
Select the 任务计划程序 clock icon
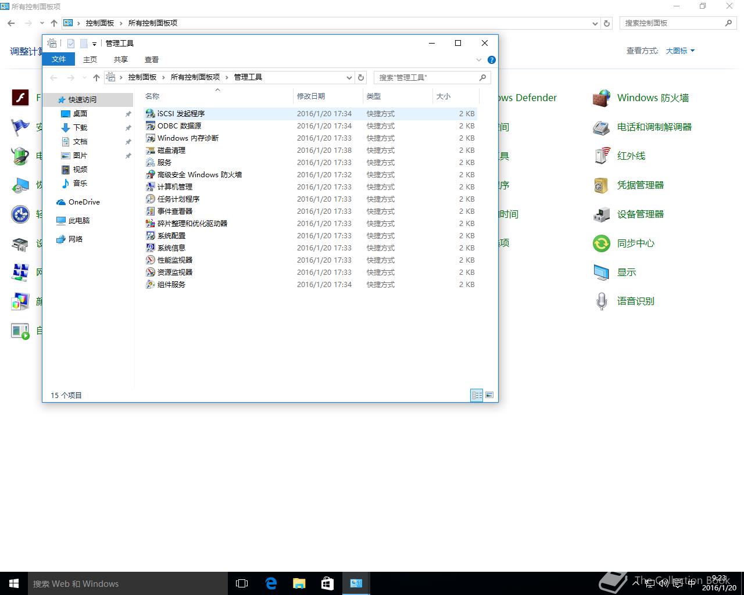151,199
